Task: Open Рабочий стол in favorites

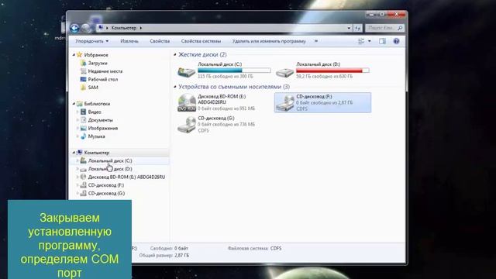Action: tap(103, 79)
